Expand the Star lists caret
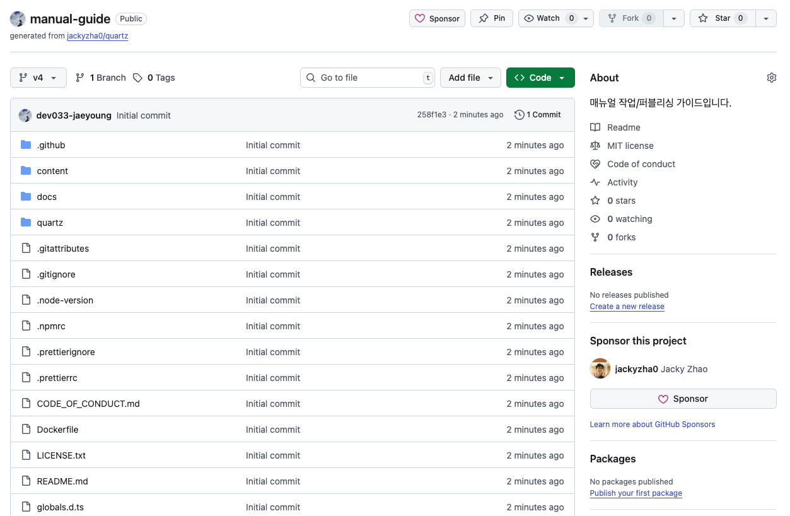This screenshot has width=790, height=516. pyautogui.click(x=766, y=18)
